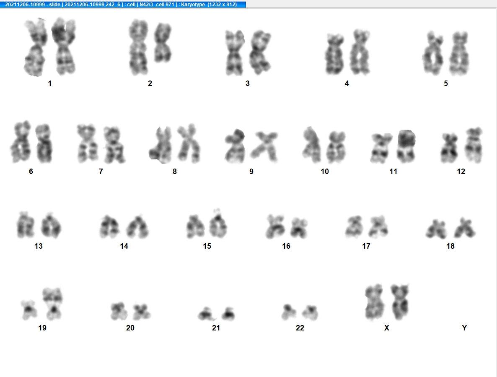Select the chromosome 12 pair image
This screenshot has height=377, width=497.
pyautogui.click(x=461, y=145)
